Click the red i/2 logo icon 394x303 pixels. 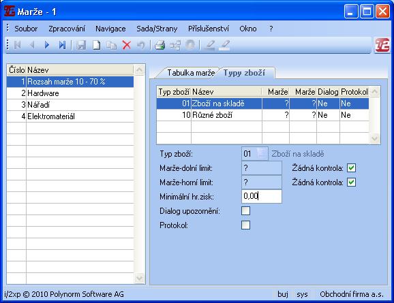pyautogui.click(x=382, y=45)
